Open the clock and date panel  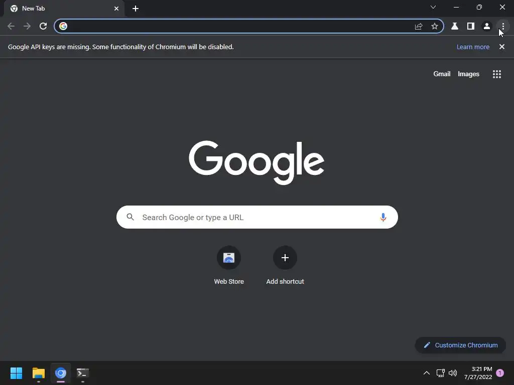(x=478, y=373)
